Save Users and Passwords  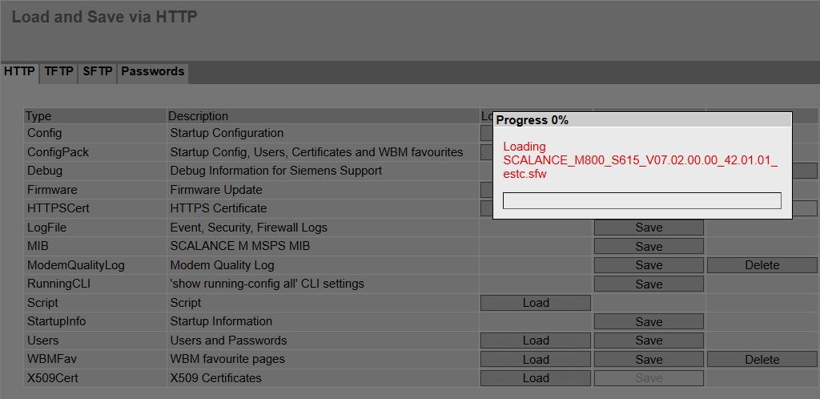649,341
